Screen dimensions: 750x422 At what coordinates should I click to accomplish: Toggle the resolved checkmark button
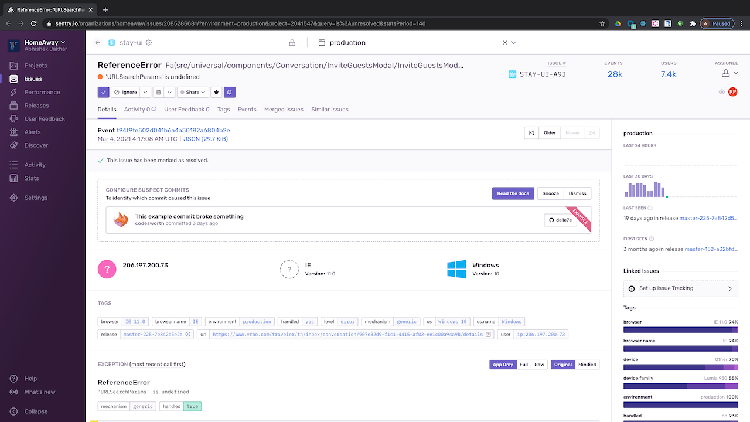[104, 92]
